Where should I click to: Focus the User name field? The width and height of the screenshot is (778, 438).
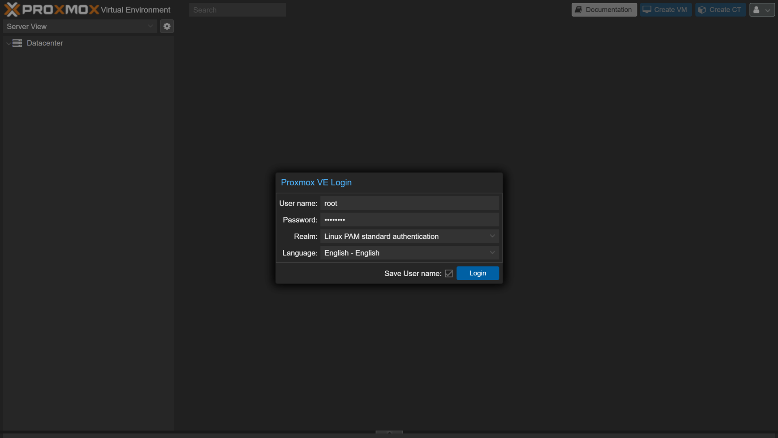click(x=410, y=203)
